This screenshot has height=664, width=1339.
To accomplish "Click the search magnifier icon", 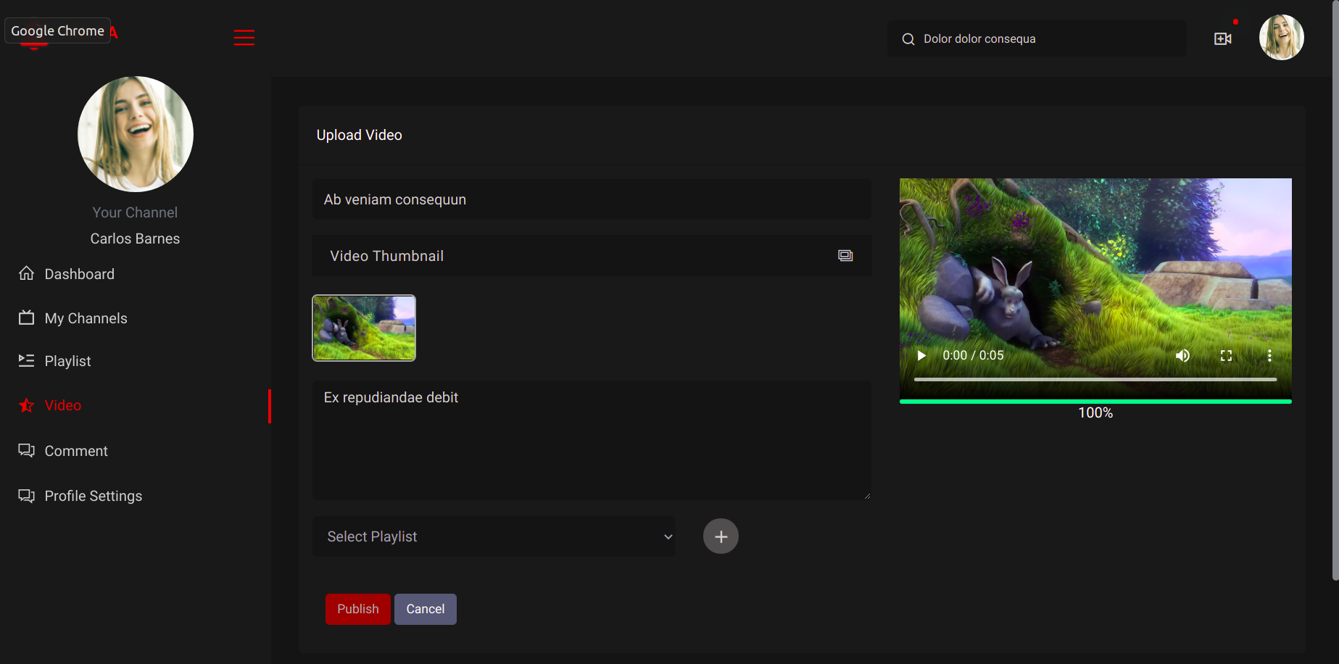I will 908,39.
